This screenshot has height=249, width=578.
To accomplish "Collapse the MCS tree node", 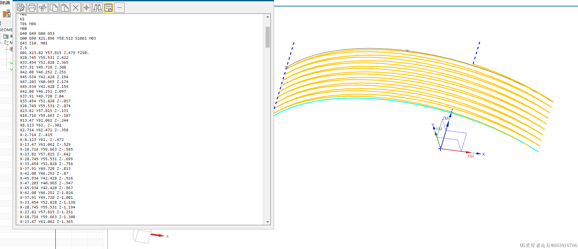I will click(x=1, y=42).
